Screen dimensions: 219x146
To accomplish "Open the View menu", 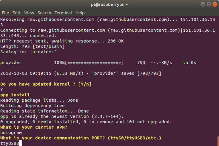I will click(x=29, y=13).
